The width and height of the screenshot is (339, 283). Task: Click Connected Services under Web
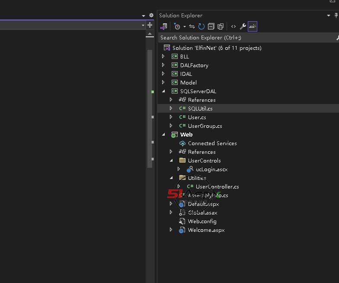(212, 143)
